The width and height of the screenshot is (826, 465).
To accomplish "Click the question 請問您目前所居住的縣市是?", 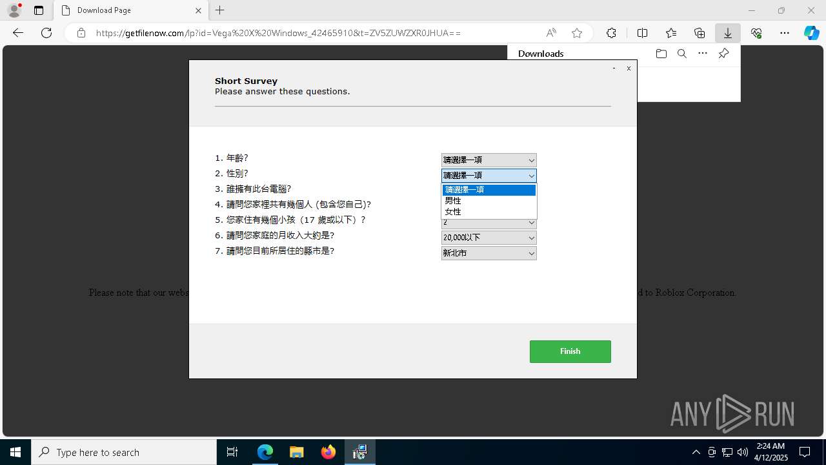I will [x=280, y=251].
